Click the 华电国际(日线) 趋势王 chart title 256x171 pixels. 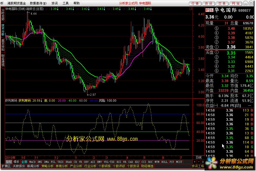25,9
